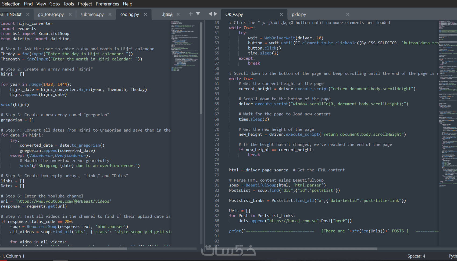Close the coding.py tab

click(145, 14)
